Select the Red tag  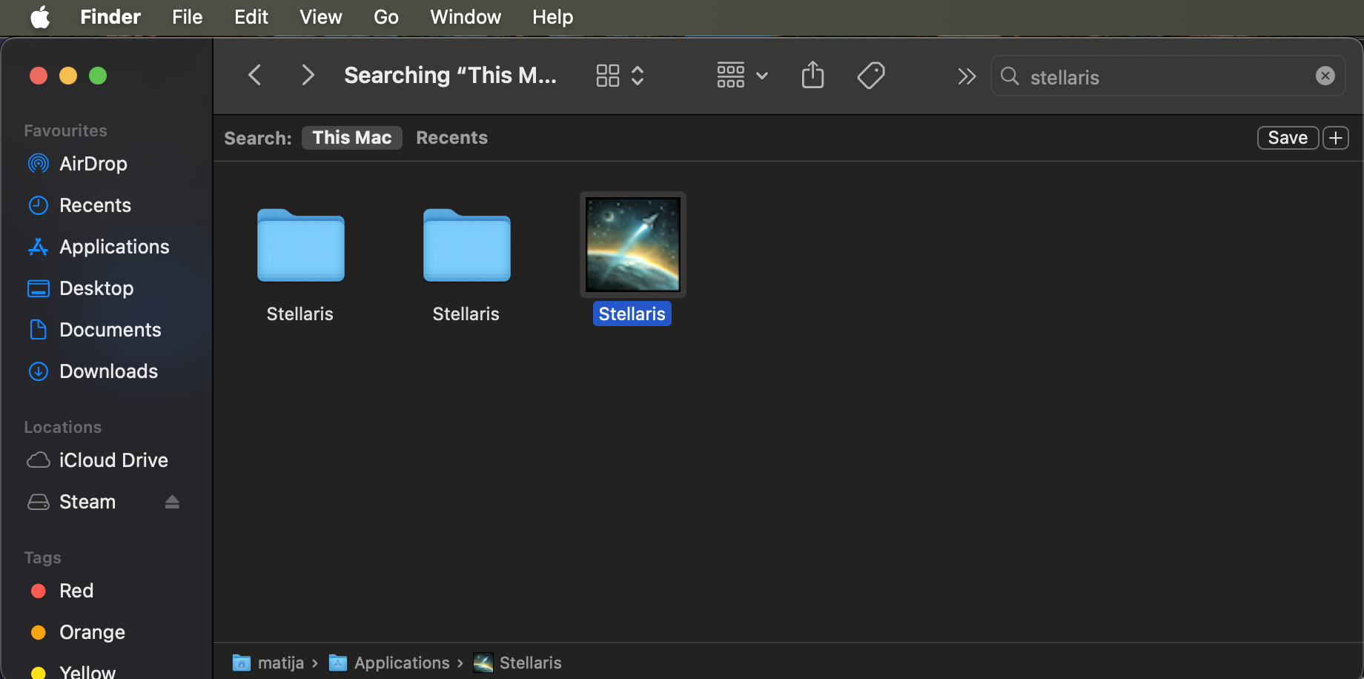(76, 591)
